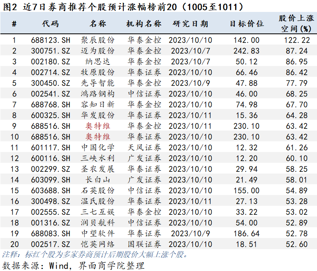This screenshot has height=271, width=317.
Task: Click the stock name 容知日新
Action: [98, 105]
